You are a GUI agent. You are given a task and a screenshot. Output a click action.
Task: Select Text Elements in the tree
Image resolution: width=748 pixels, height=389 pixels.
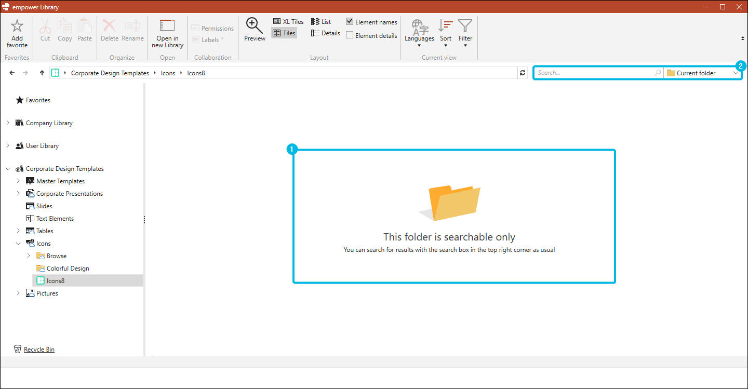pos(55,219)
